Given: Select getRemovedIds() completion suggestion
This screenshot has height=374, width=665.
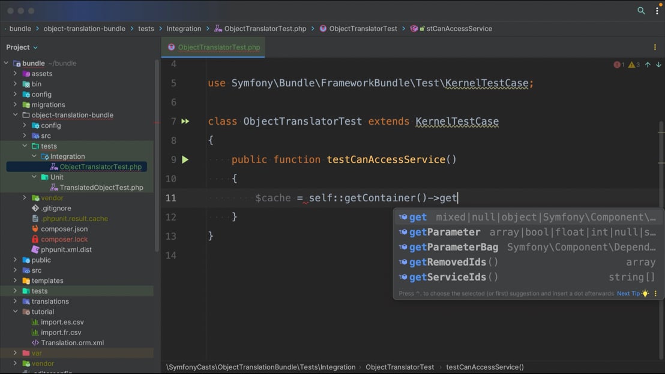Looking at the screenshot, I should coord(527,262).
